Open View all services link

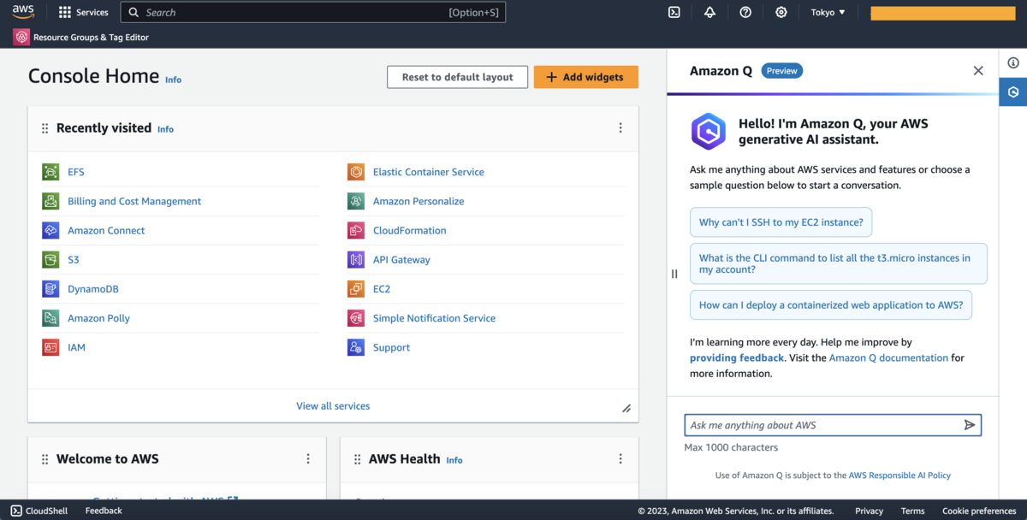click(333, 406)
